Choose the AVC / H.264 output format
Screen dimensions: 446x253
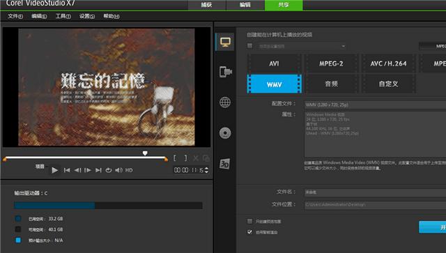click(x=388, y=63)
